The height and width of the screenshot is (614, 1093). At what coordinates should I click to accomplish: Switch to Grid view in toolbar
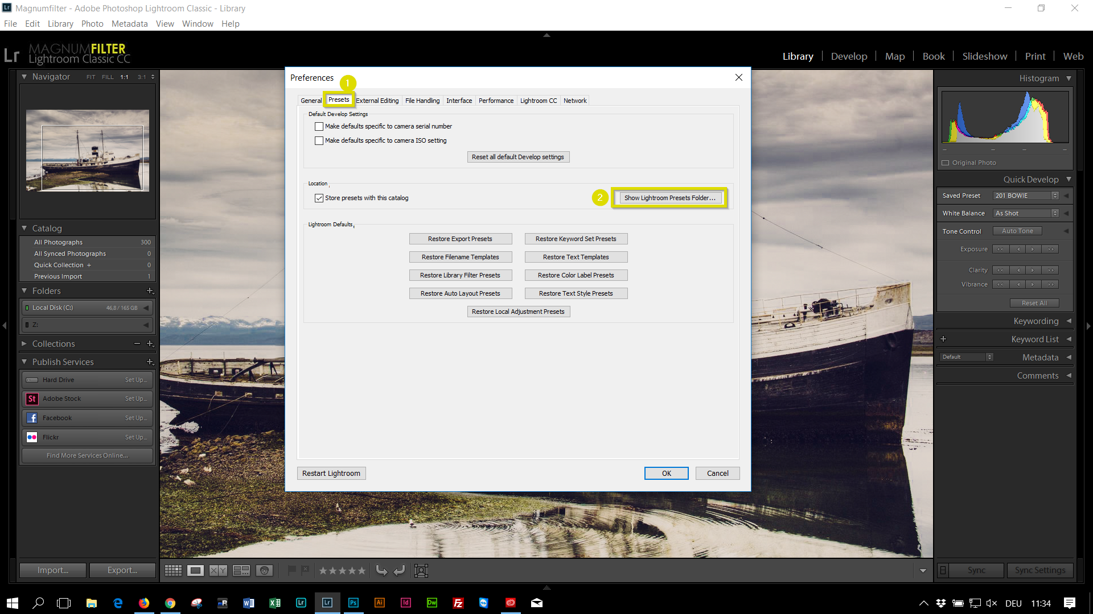tap(173, 570)
